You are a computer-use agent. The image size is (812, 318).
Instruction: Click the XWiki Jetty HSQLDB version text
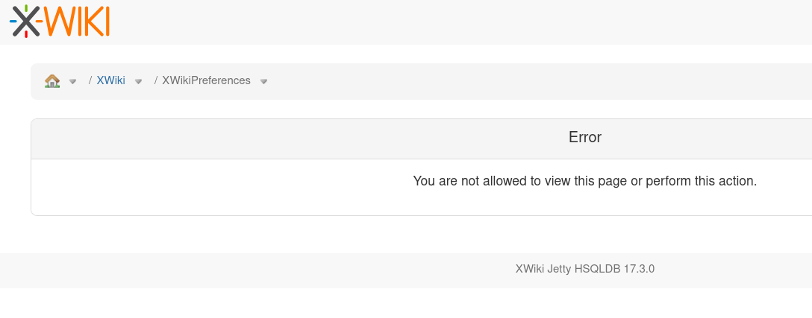[584, 269]
